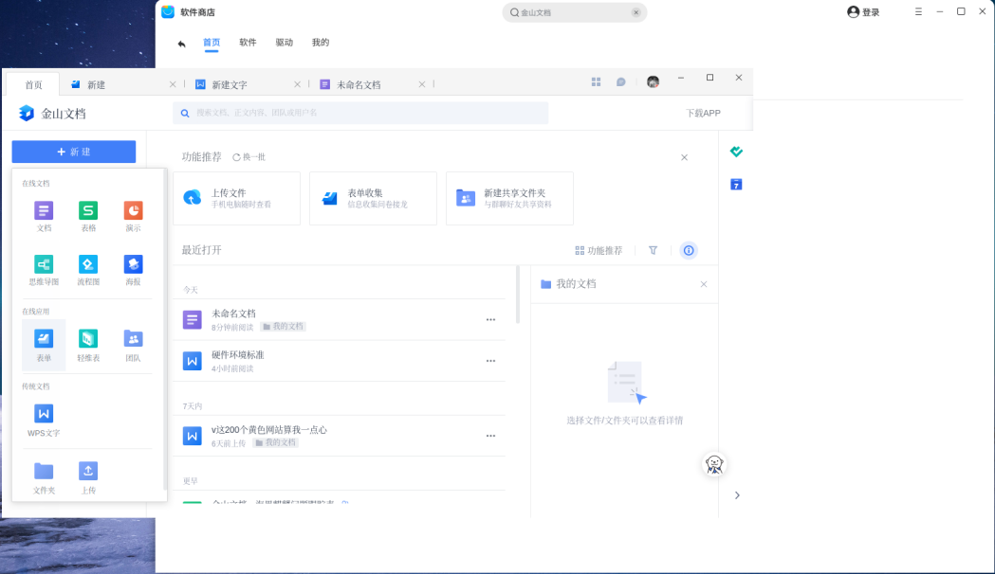Expand the right panel using the chevron
The height and width of the screenshot is (574, 995).
[x=737, y=494]
